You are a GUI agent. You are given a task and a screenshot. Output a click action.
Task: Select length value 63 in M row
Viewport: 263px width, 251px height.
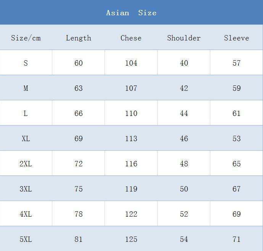pyautogui.click(x=78, y=88)
